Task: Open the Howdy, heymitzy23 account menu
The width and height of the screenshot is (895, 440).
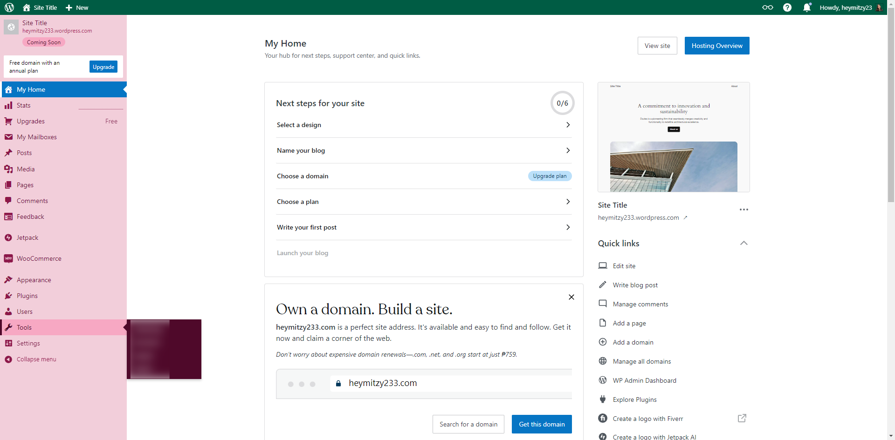Action: click(851, 7)
